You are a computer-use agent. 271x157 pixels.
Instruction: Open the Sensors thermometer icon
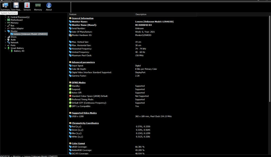pyautogui.click(x=27, y=6)
